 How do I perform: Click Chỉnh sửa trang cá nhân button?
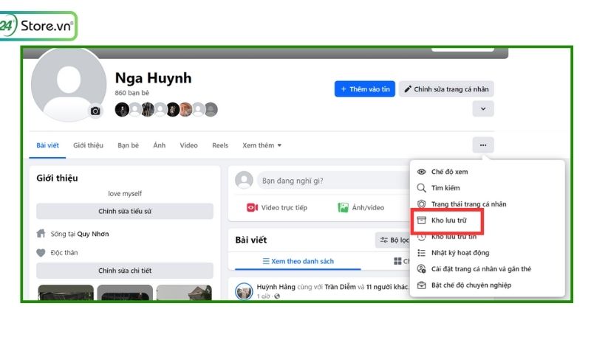[x=446, y=89]
